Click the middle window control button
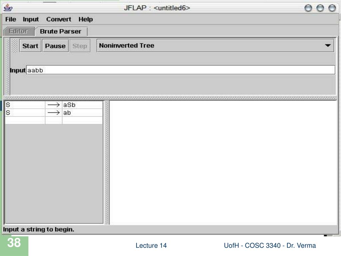The image size is (341, 256). tap(320, 8)
